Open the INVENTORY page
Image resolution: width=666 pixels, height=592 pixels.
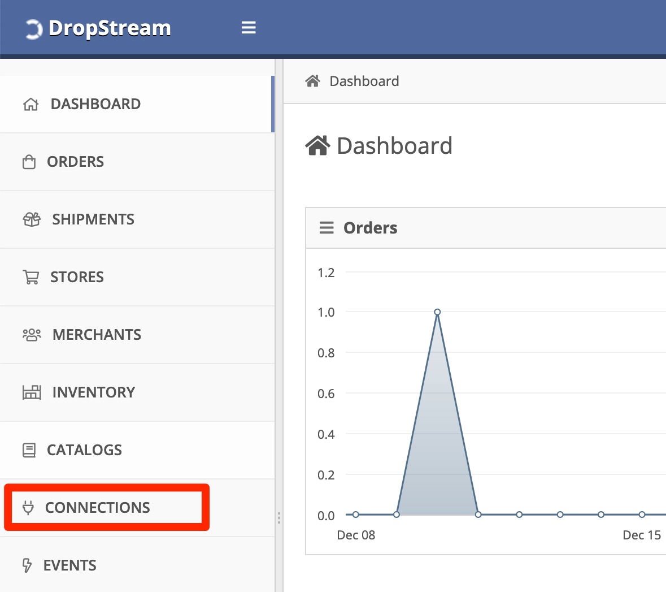(x=137, y=392)
